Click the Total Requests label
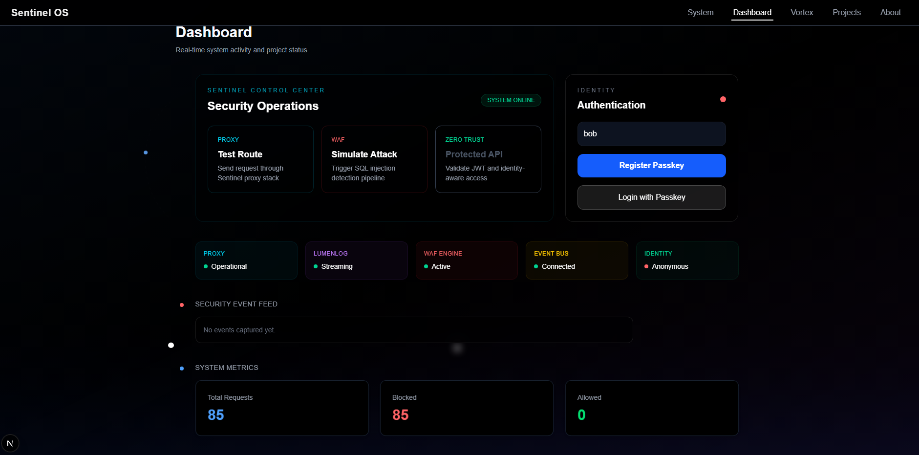Screen dimensions: 919x455 click(x=230, y=398)
